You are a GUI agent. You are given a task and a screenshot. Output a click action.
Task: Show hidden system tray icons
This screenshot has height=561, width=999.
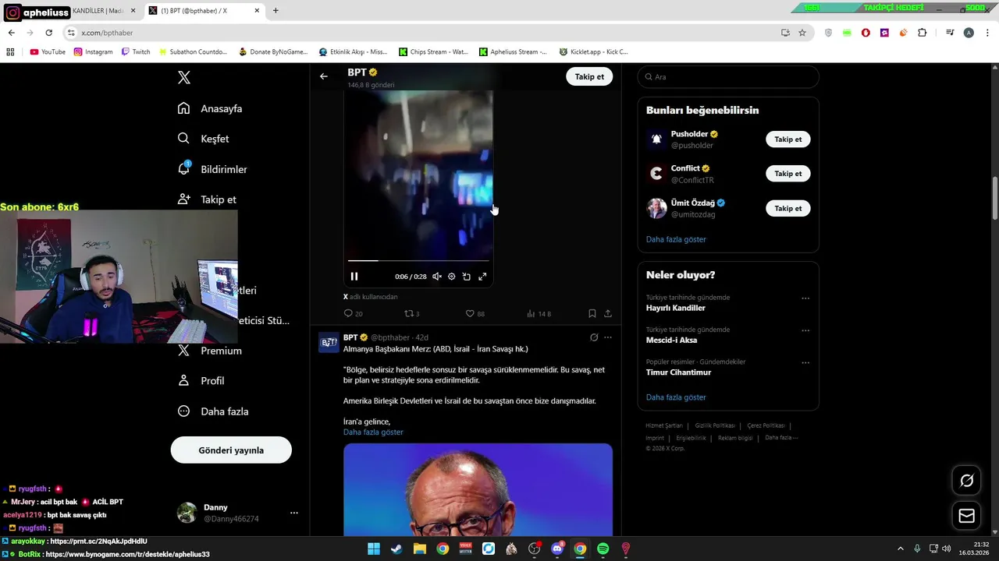click(x=900, y=549)
